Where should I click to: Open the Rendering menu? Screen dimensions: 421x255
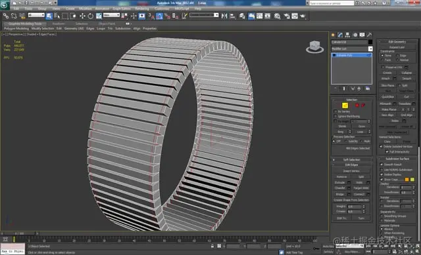pyautogui.click(x=142, y=9)
